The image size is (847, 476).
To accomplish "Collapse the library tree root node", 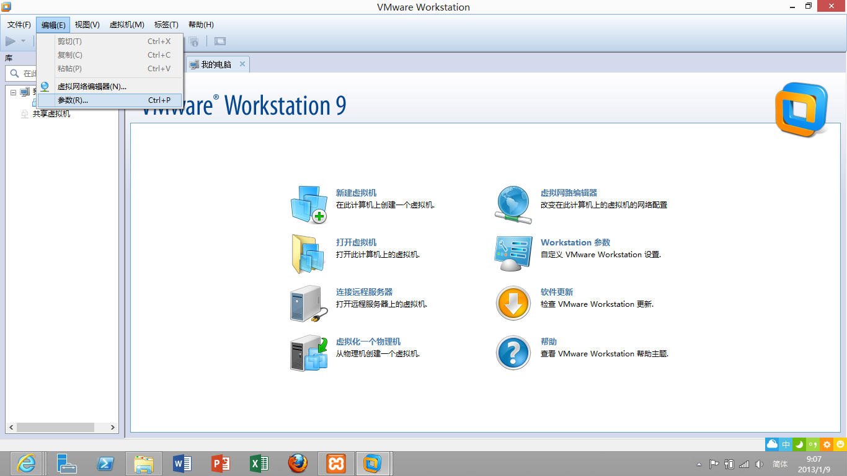I will 13,92.
